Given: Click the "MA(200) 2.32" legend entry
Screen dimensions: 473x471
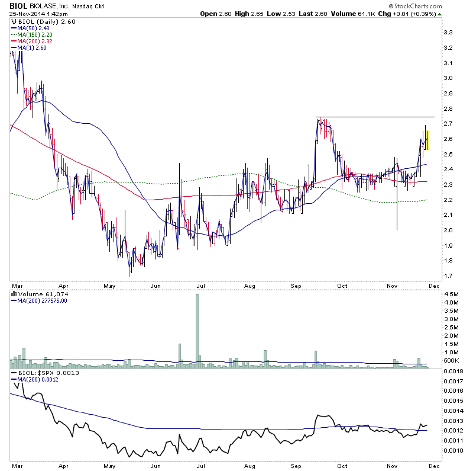Looking at the screenshot, I should (35, 41).
